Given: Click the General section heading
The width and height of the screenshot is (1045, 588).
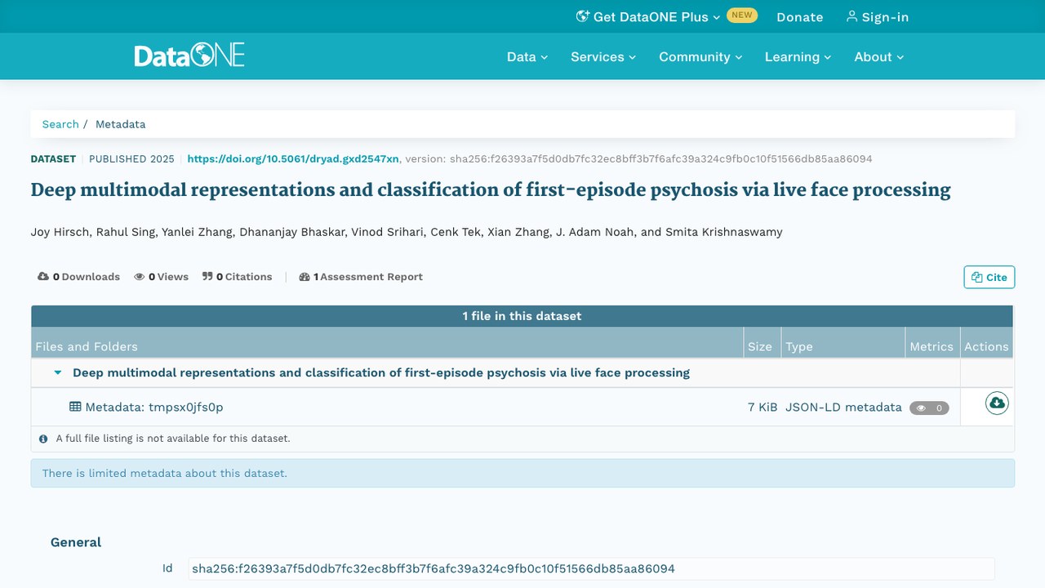Looking at the screenshot, I should (x=76, y=542).
